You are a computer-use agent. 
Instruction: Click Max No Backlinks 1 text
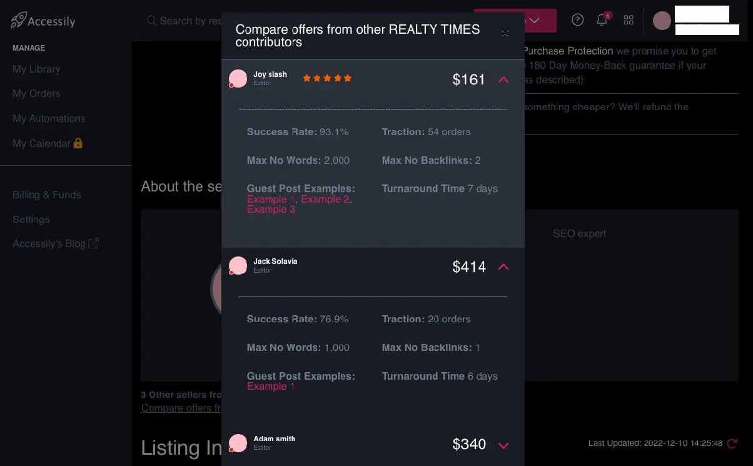[431, 347]
